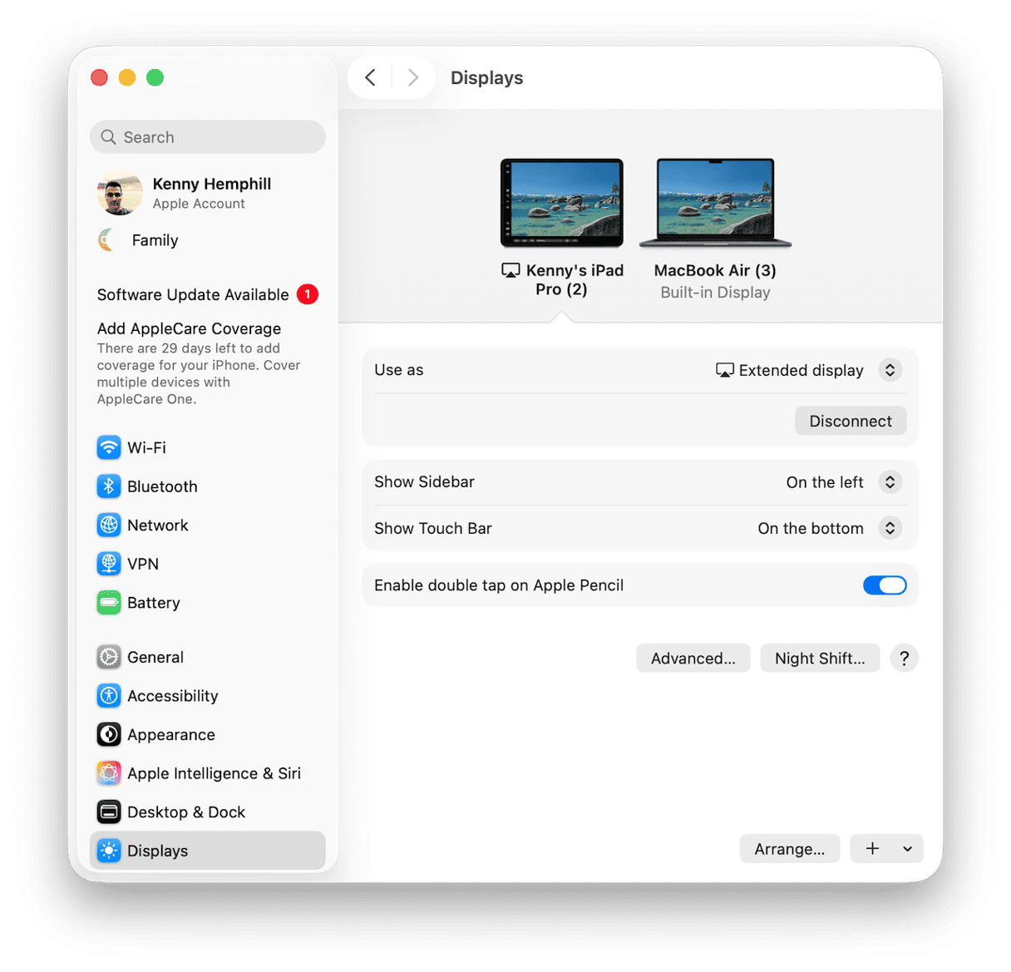
Task: Click the Kenny Hemphill account name
Action: [x=212, y=184]
